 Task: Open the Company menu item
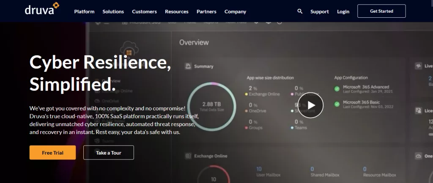(235, 11)
